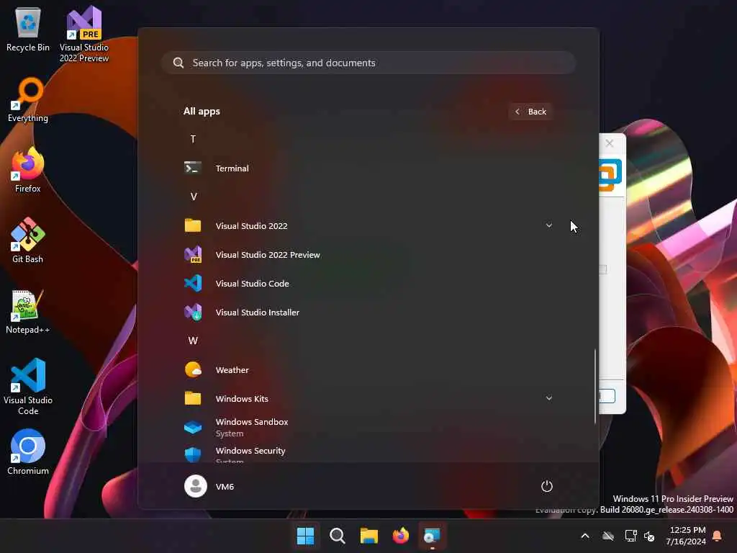Select the Visual Studio Code desktop shortcut
The width and height of the screenshot is (737, 553).
28,387
